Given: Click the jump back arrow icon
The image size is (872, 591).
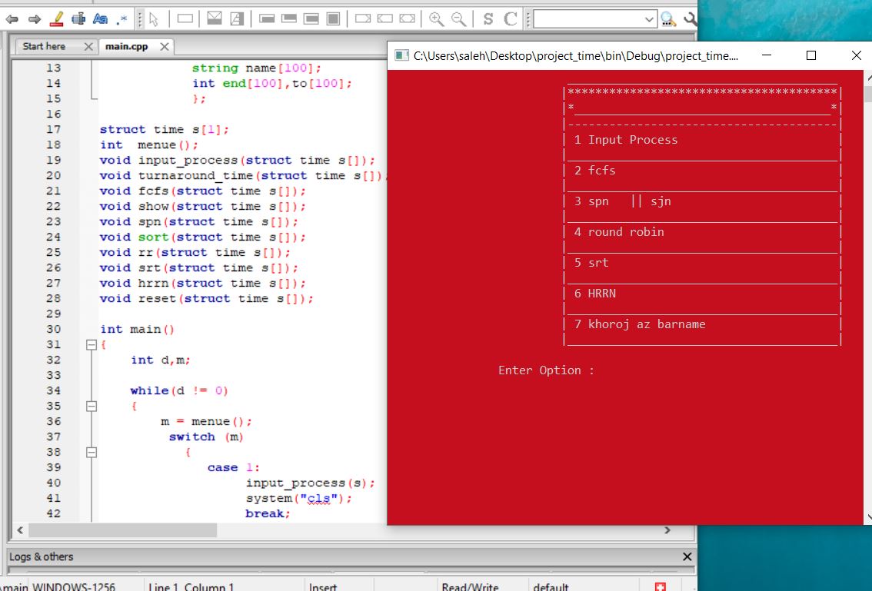Looking at the screenshot, I should coord(12,18).
